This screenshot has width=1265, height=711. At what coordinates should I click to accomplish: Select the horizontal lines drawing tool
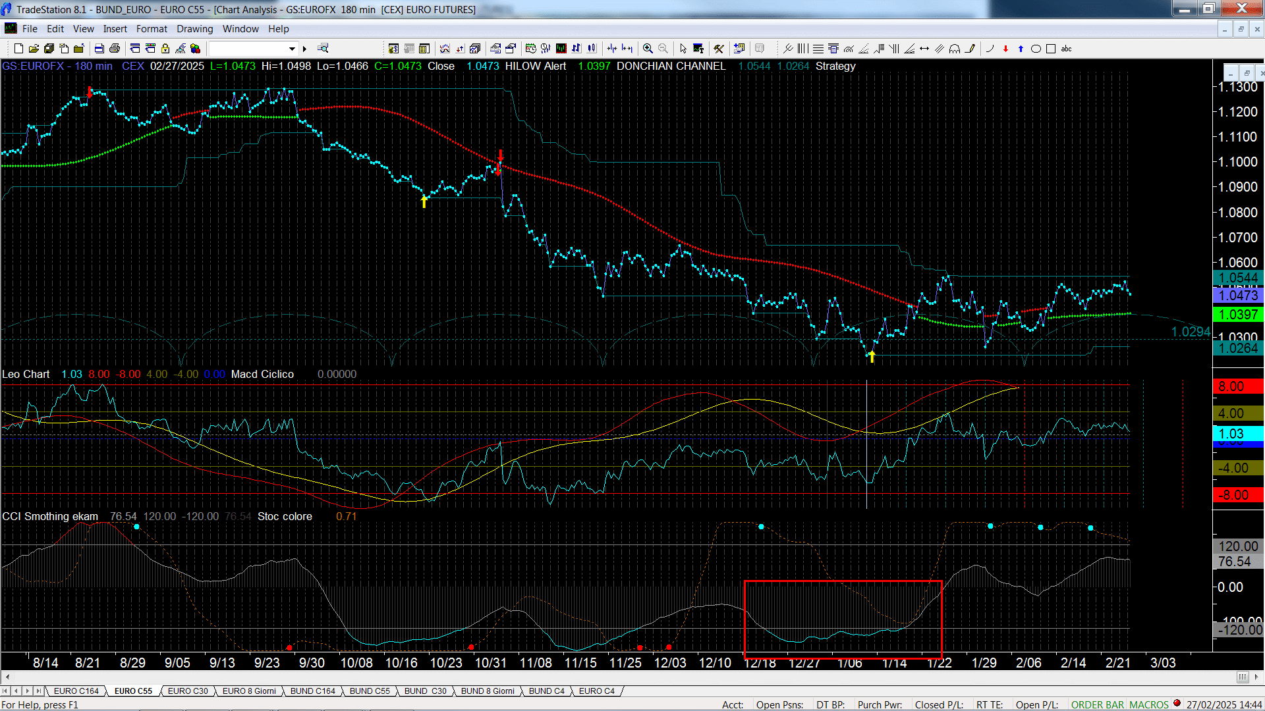818,48
